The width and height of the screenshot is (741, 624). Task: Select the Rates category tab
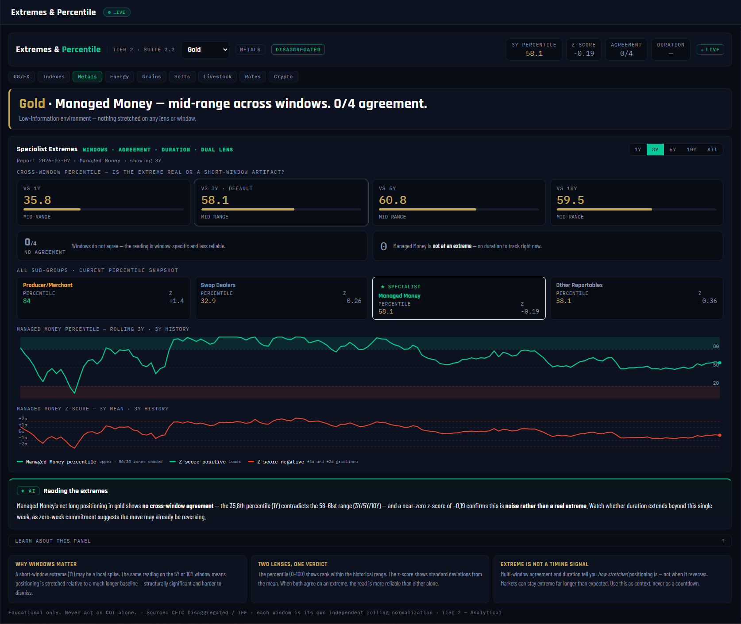253,77
